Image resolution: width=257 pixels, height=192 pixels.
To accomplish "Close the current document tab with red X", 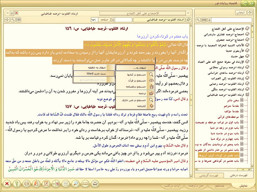I will pos(16,13).
